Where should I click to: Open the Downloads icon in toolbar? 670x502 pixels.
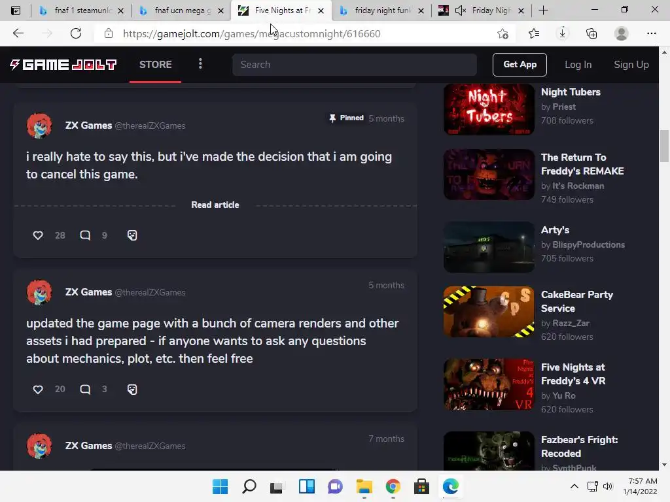pyautogui.click(x=562, y=33)
